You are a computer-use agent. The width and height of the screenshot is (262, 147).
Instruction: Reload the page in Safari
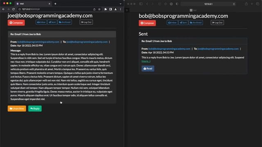[234, 4]
